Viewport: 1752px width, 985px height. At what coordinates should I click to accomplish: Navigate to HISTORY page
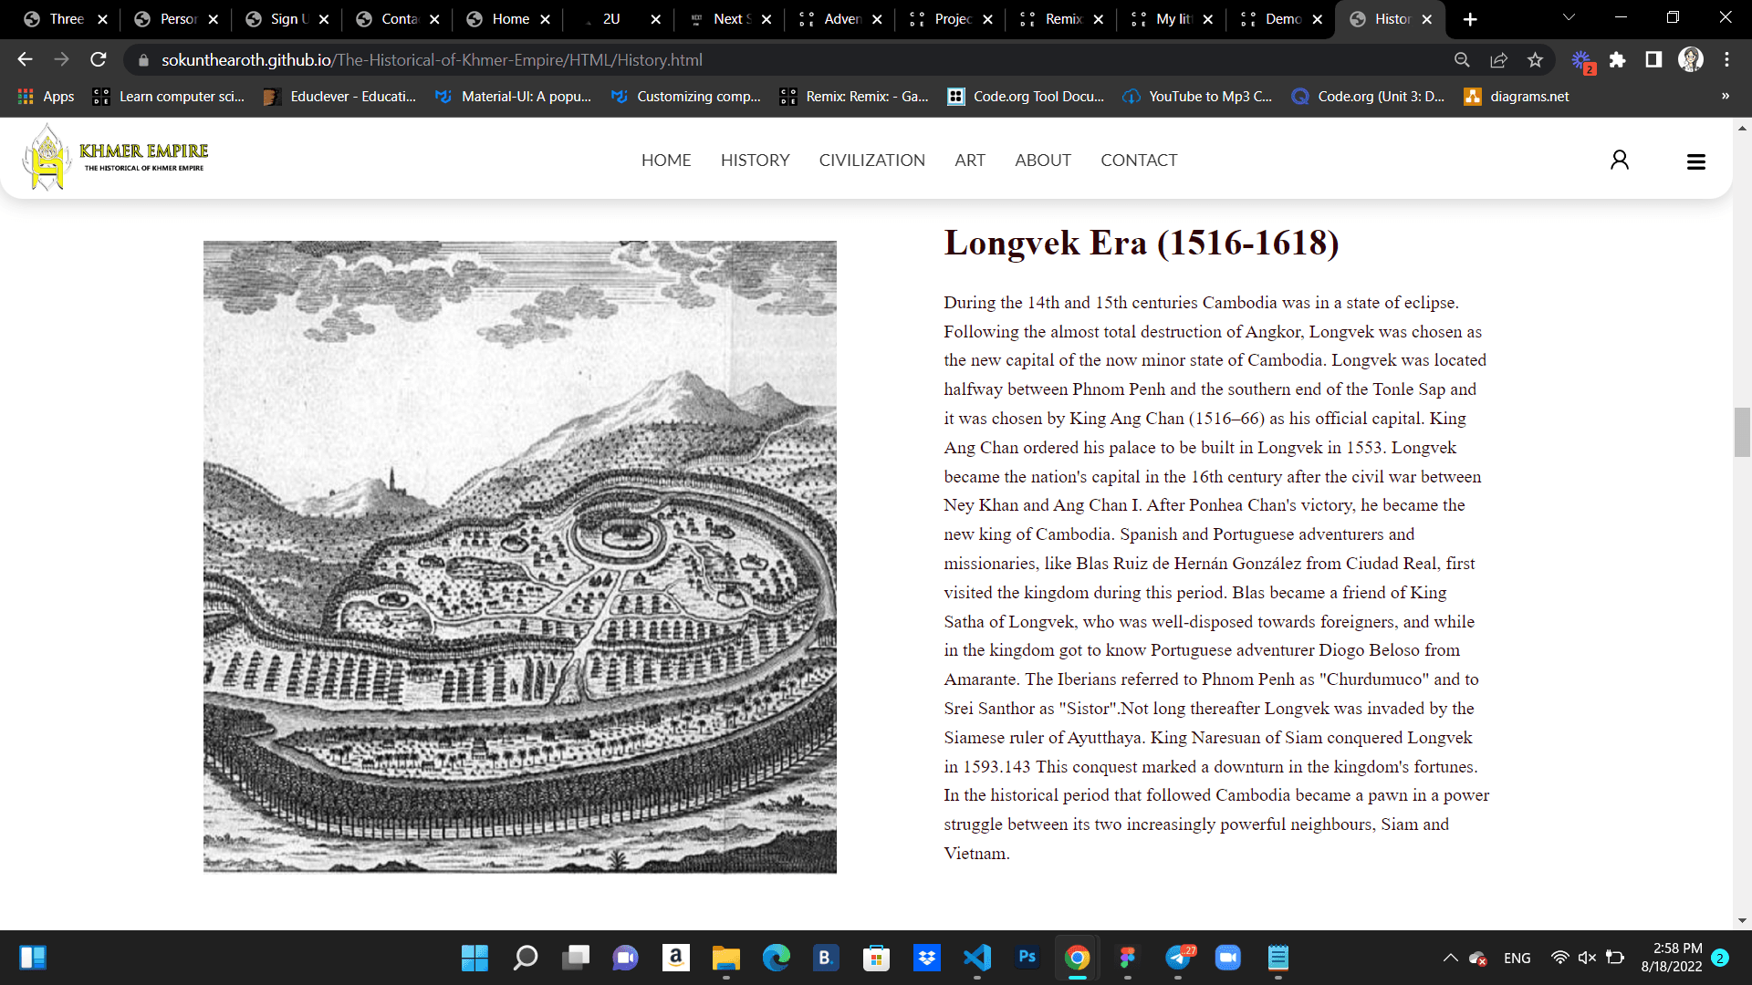755,161
